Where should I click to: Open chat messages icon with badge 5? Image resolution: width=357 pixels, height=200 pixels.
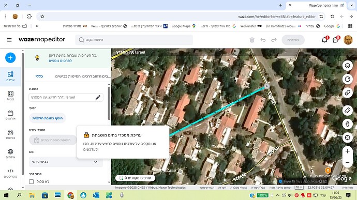(336, 40)
